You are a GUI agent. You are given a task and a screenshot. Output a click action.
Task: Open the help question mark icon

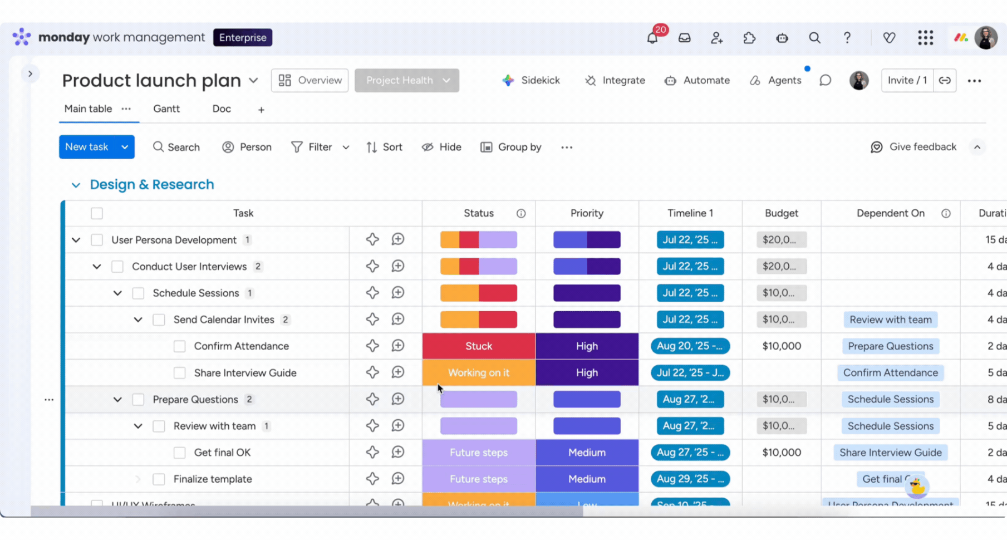(x=847, y=38)
